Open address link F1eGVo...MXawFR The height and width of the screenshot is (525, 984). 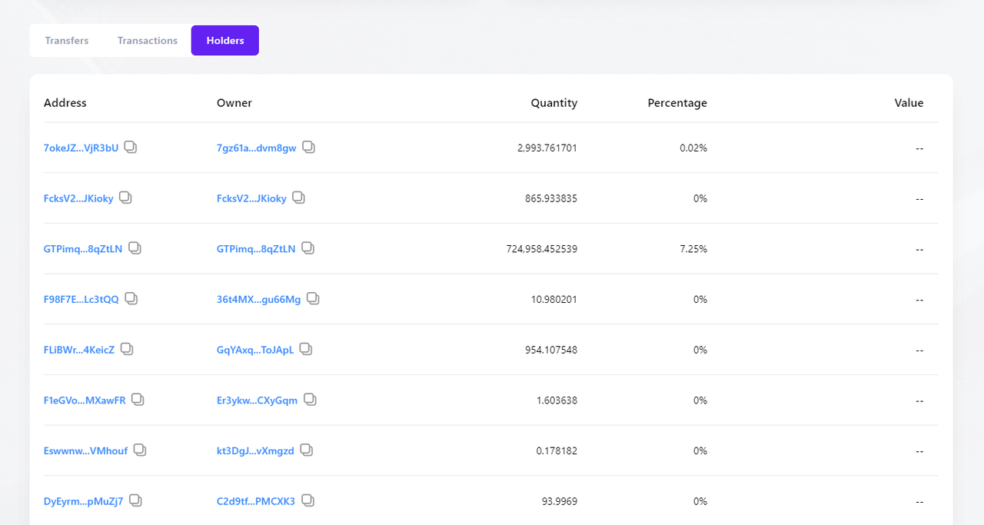[x=85, y=400]
